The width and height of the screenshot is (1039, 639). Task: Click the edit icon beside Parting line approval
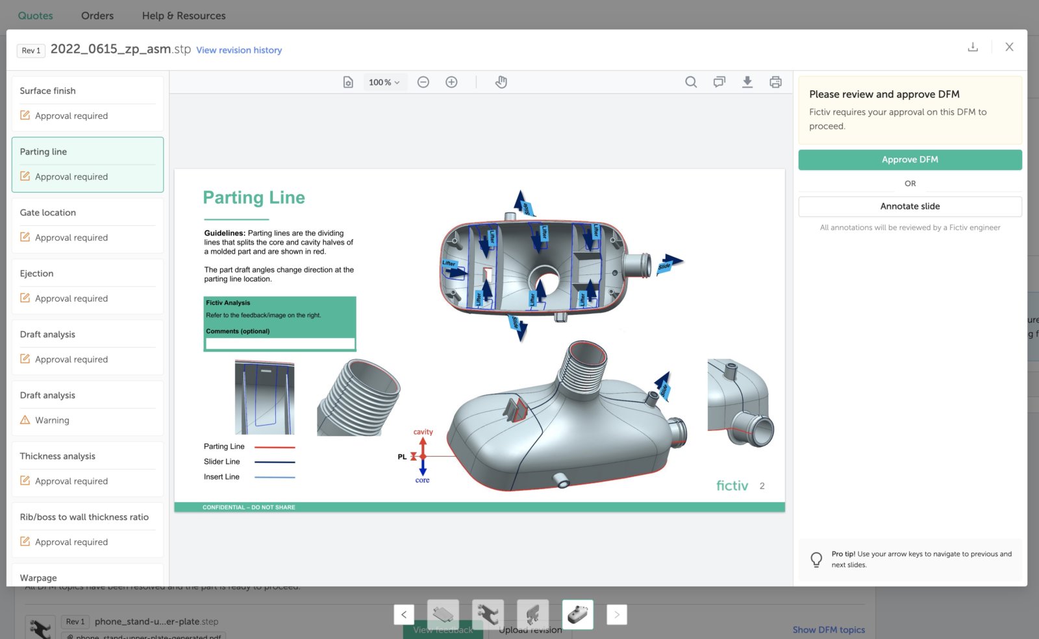coord(25,176)
